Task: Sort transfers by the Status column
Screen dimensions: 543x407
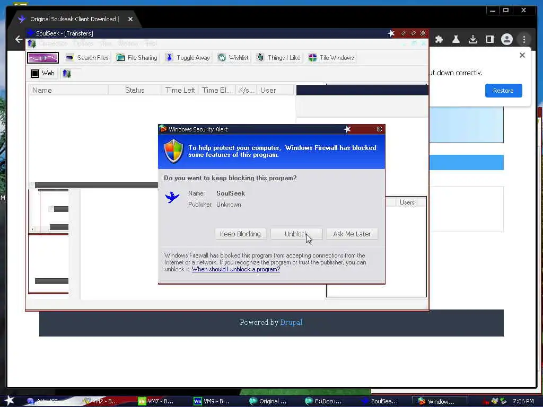Action: point(135,90)
